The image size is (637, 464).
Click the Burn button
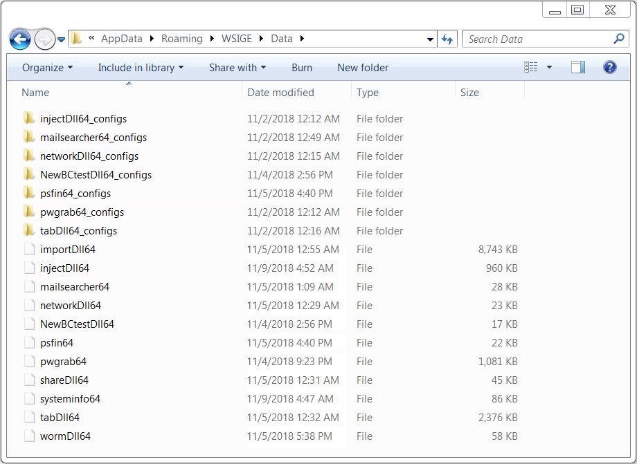(302, 68)
